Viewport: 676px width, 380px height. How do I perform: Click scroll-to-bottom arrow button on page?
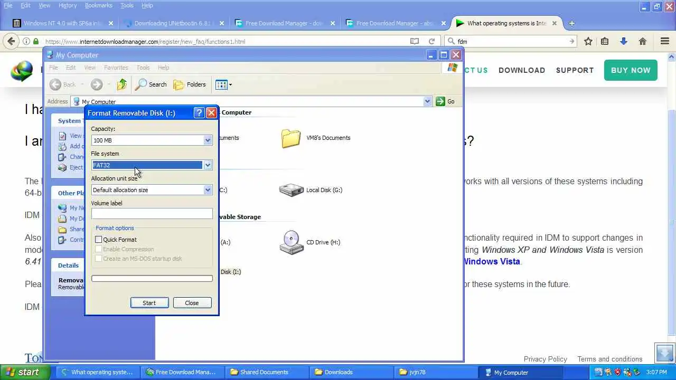coord(664,353)
